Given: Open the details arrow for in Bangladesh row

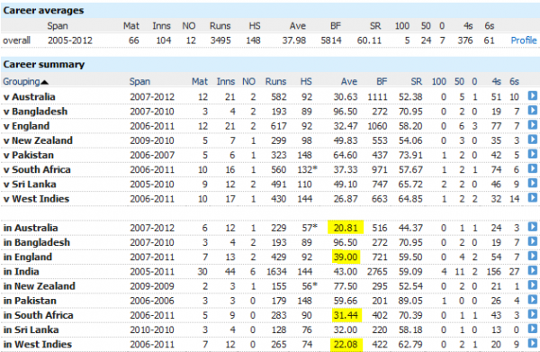Looking at the screenshot, I should click(x=533, y=241).
